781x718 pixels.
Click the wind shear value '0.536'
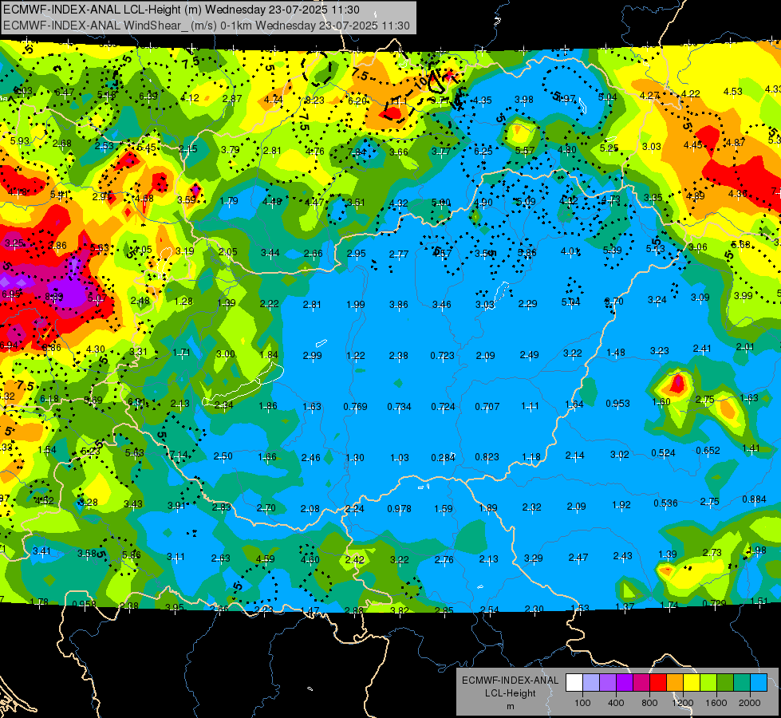[666, 503]
